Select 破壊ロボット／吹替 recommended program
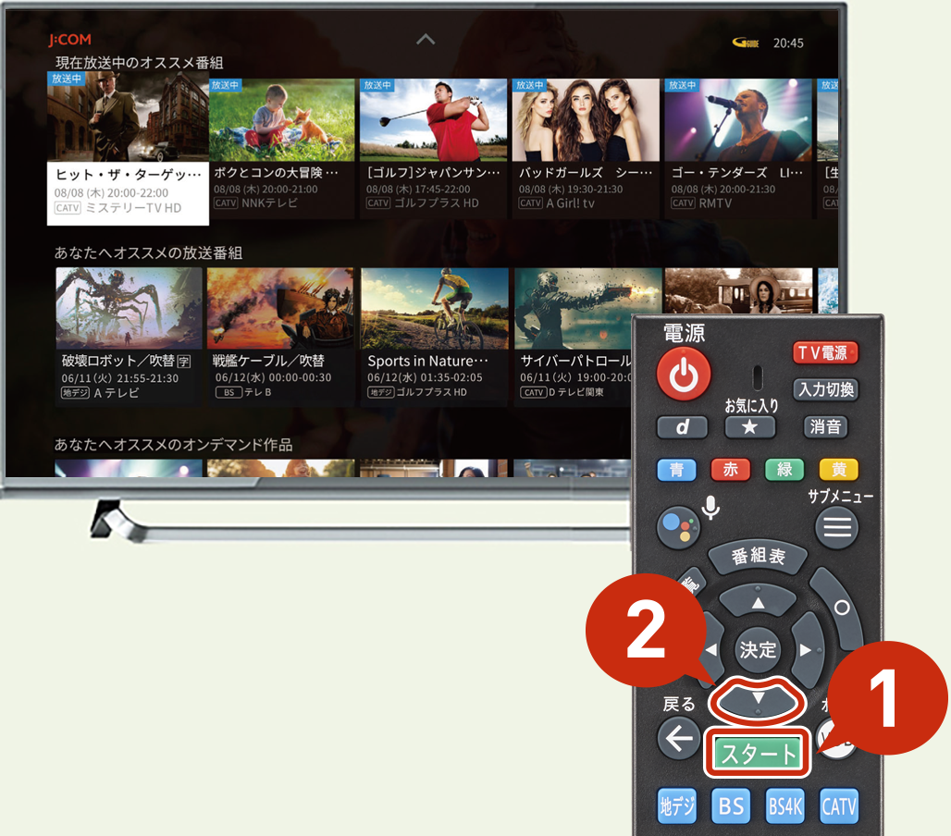This screenshot has width=951, height=836. (129, 337)
